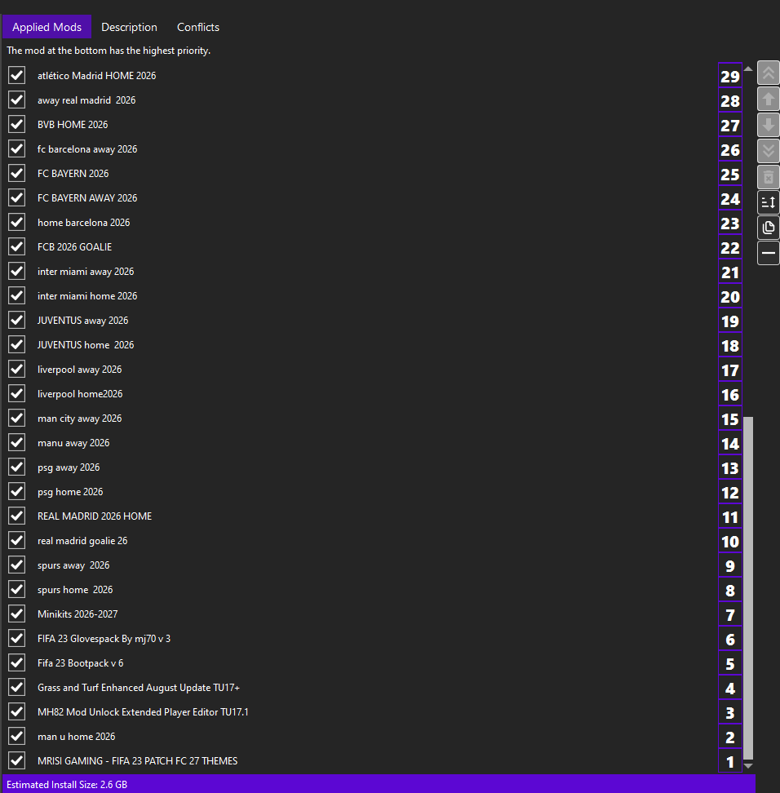Uncheck atlético Madrid HOME 2026 mod
The image size is (780, 793).
(x=16, y=75)
